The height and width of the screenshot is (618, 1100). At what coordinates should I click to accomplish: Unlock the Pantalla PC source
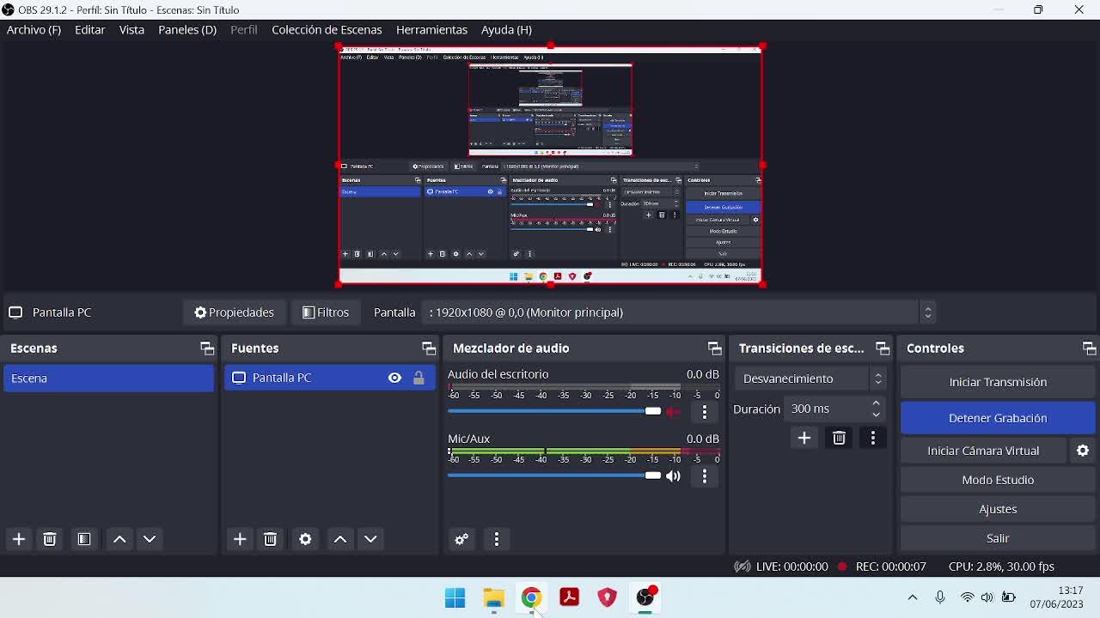click(419, 378)
